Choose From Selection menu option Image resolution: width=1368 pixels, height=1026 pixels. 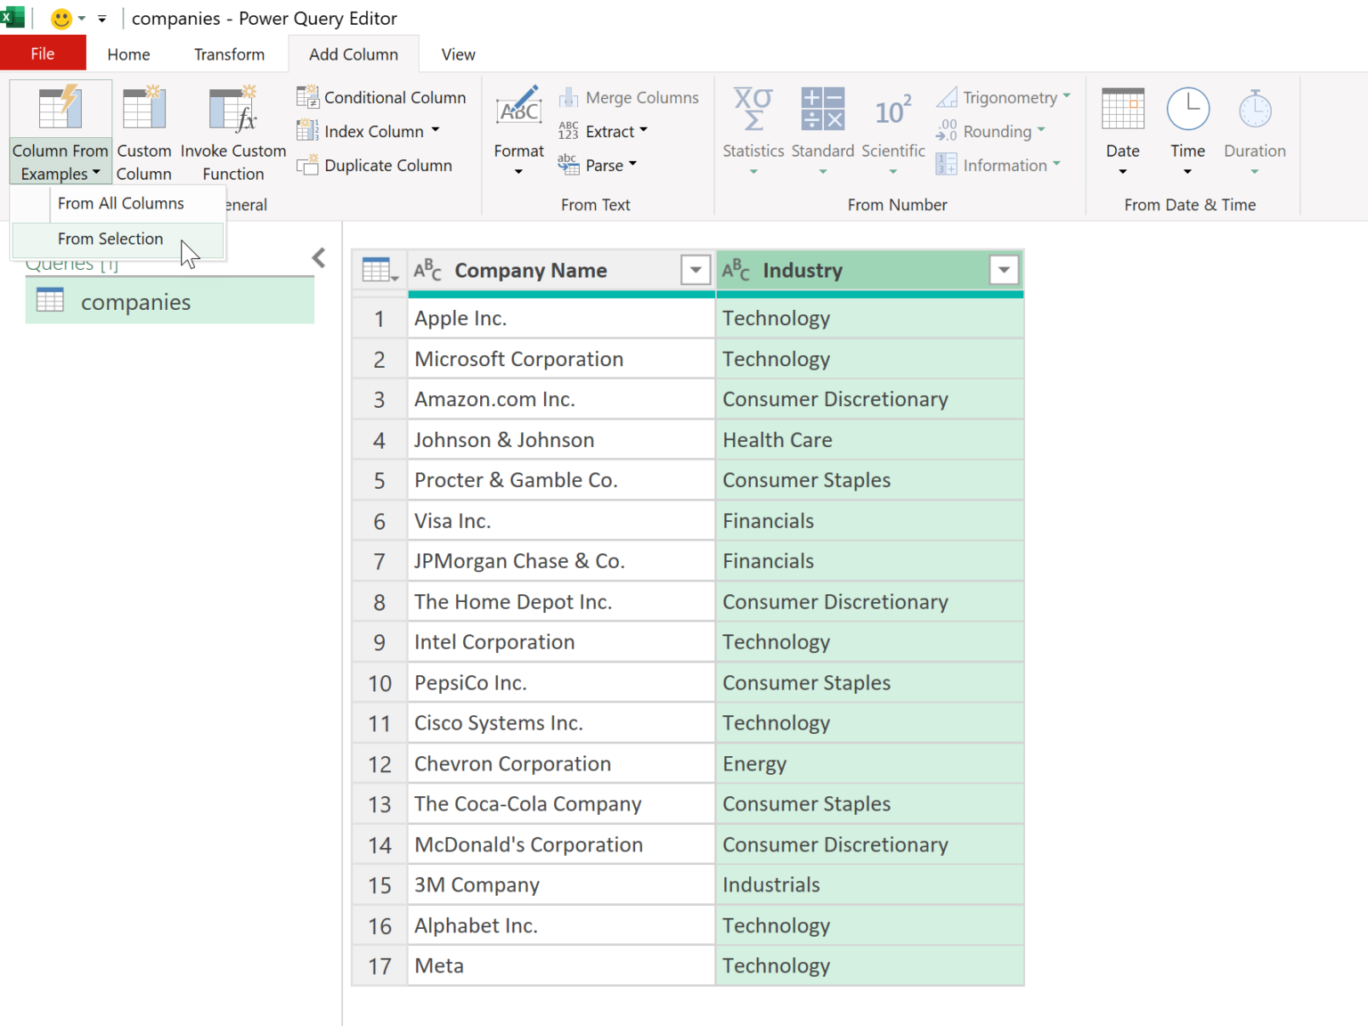click(x=110, y=239)
